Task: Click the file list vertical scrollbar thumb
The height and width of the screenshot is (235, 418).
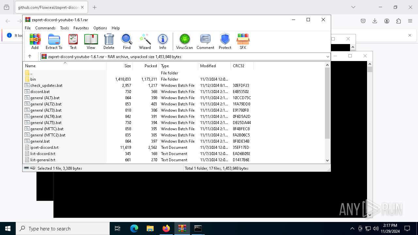Action: click(x=328, y=103)
